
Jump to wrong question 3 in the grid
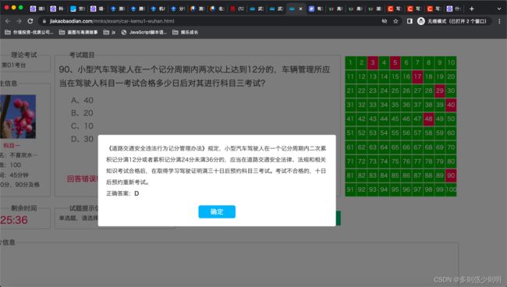click(373, 62)
